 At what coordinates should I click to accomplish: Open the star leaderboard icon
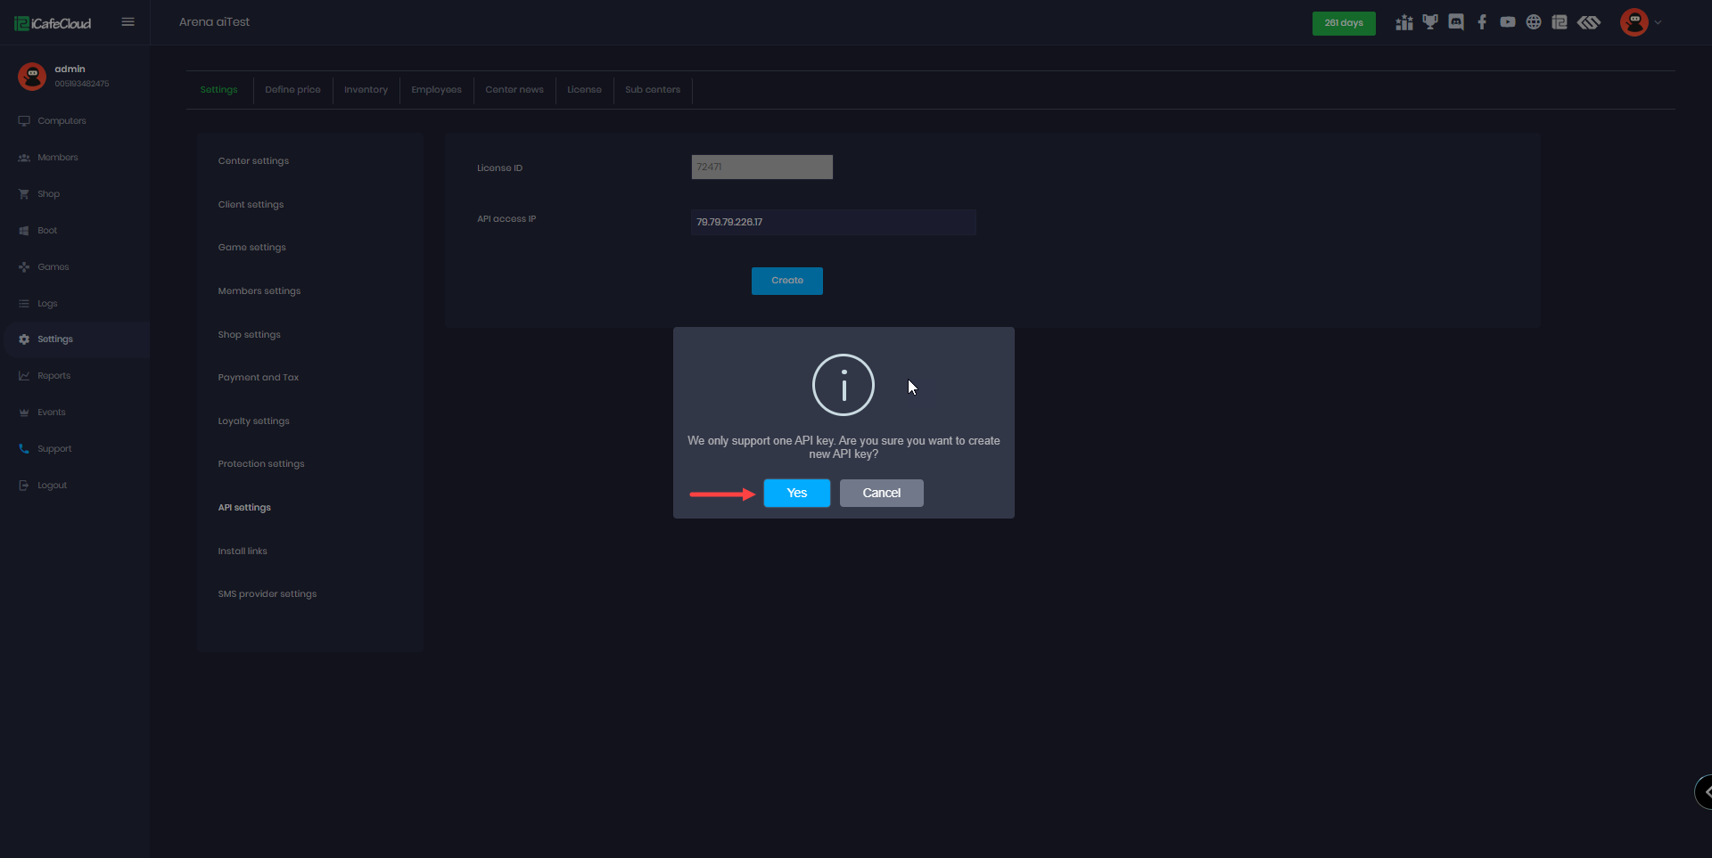click(1404, 22)
